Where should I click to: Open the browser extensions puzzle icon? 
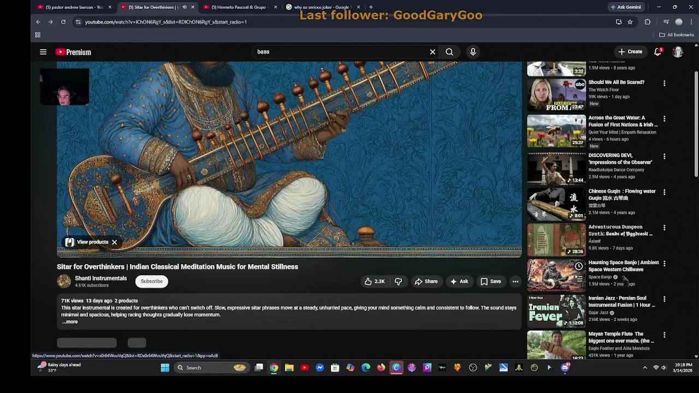(648, 22)
